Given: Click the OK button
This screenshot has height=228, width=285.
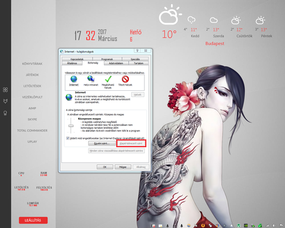Looking at the screenshot, I should [x=105, y=167].
